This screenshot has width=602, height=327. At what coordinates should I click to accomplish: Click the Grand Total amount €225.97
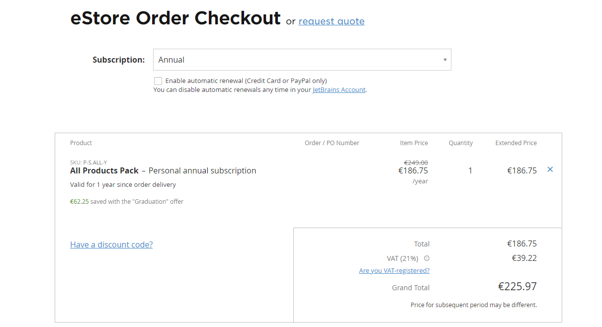517,287
